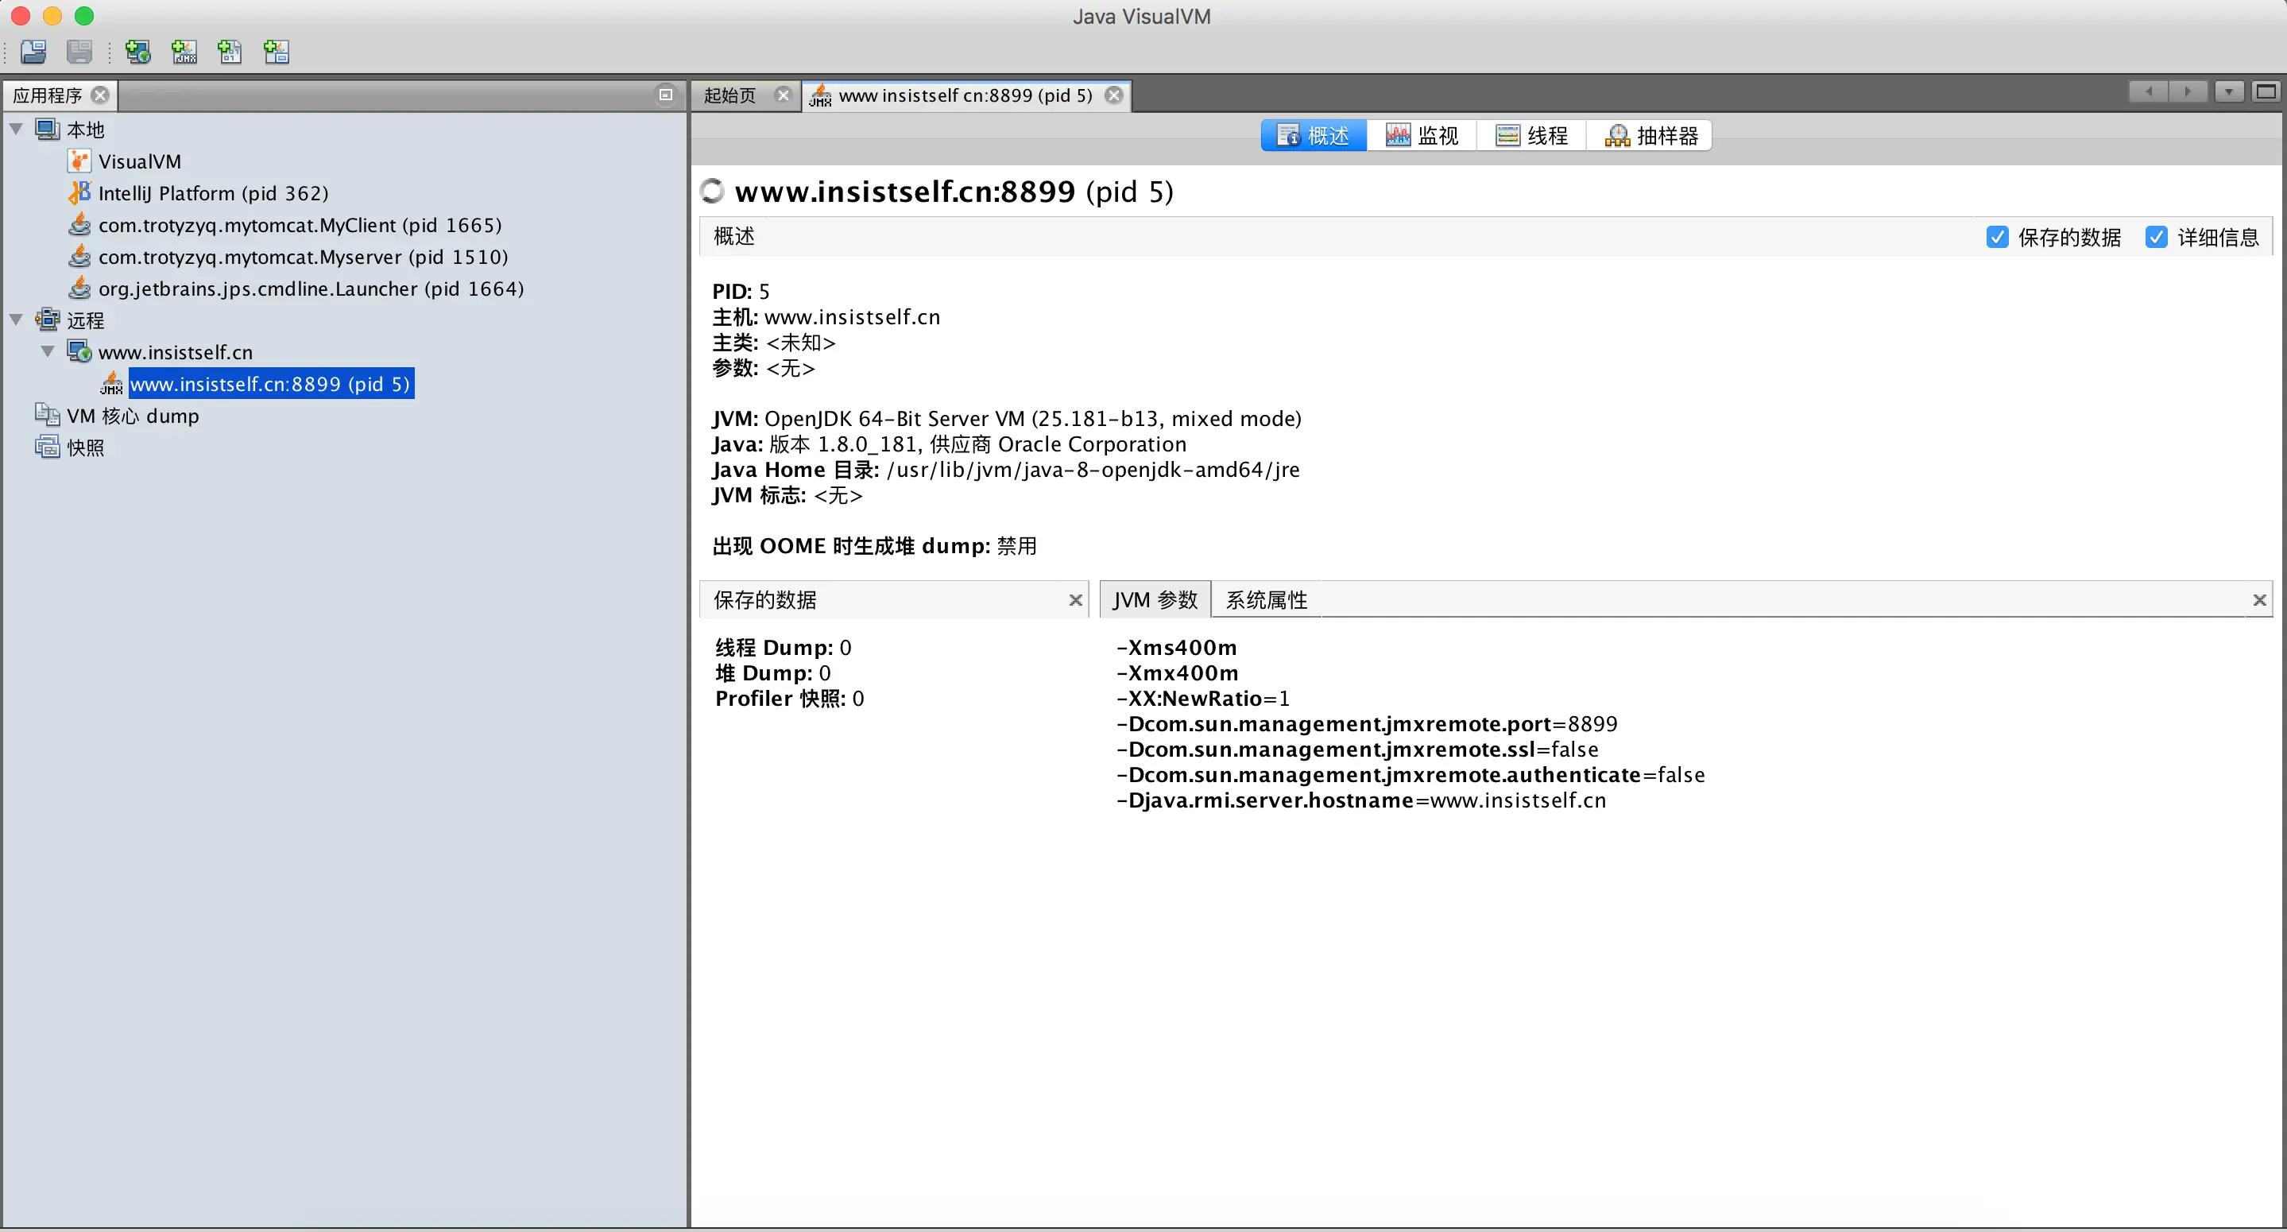Select IntelliJ Platform (pid 362) in tree
This screenshot has height=1232, width=2287.
click(x=213, y=194)
